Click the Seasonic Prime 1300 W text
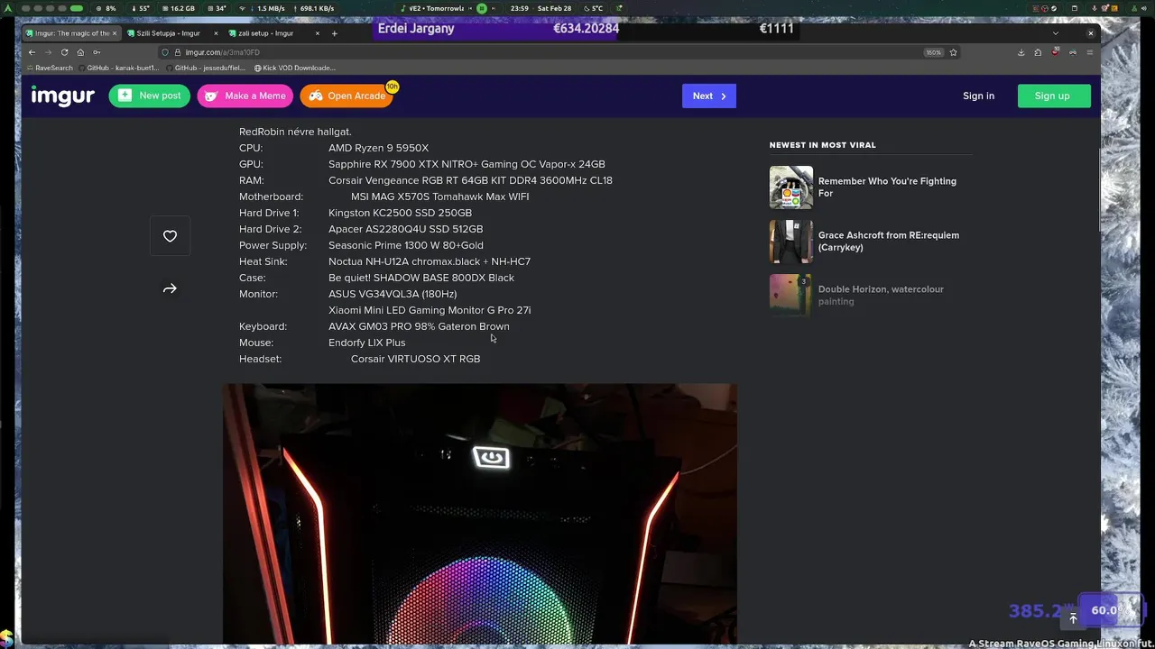1155x649 pixels. coord(406,245)
